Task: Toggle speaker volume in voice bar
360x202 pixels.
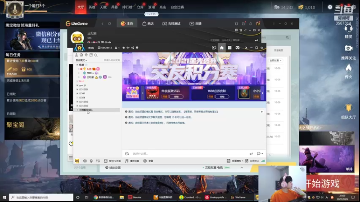Action: (85, 161)
